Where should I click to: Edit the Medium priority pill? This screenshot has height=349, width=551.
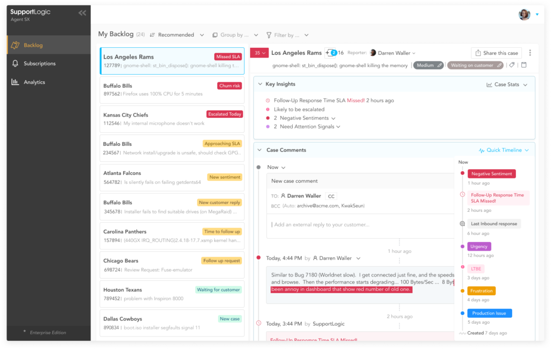[x=428, y=65]
